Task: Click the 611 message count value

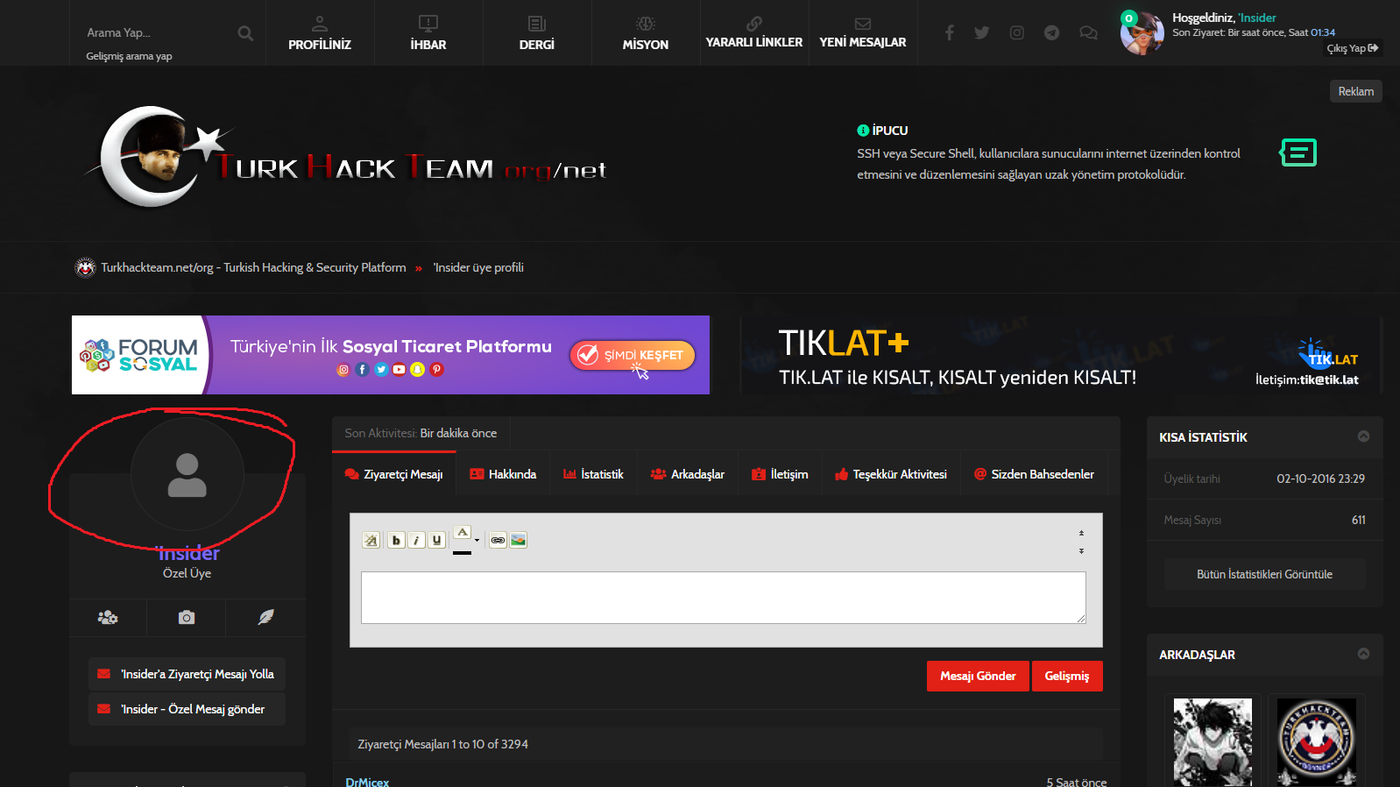Action: point(1358,520)
